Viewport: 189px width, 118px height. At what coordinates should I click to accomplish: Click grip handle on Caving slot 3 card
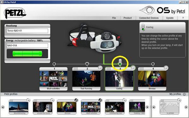[x=108, y=69]
